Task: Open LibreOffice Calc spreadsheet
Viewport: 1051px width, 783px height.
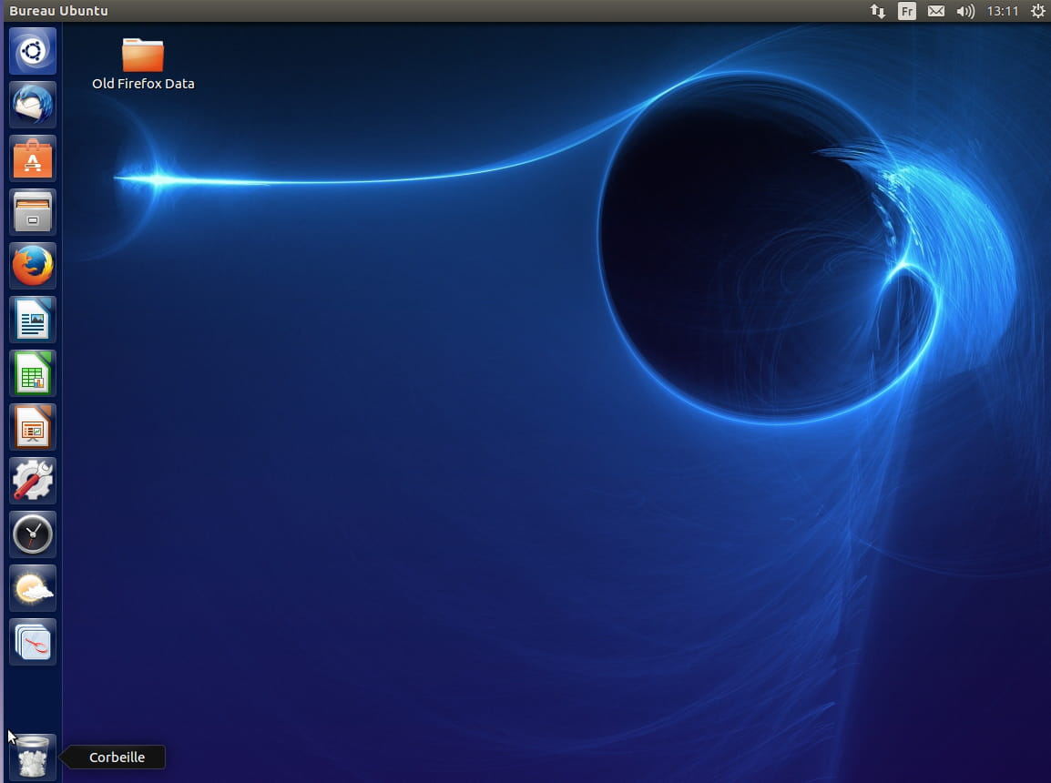Action: click(x=33, y=373)
